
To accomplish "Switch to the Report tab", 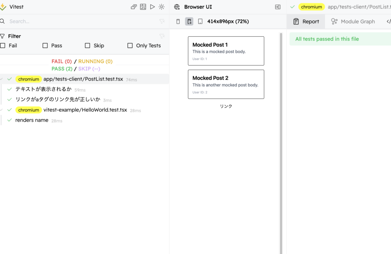I will (x=306, y=21).
